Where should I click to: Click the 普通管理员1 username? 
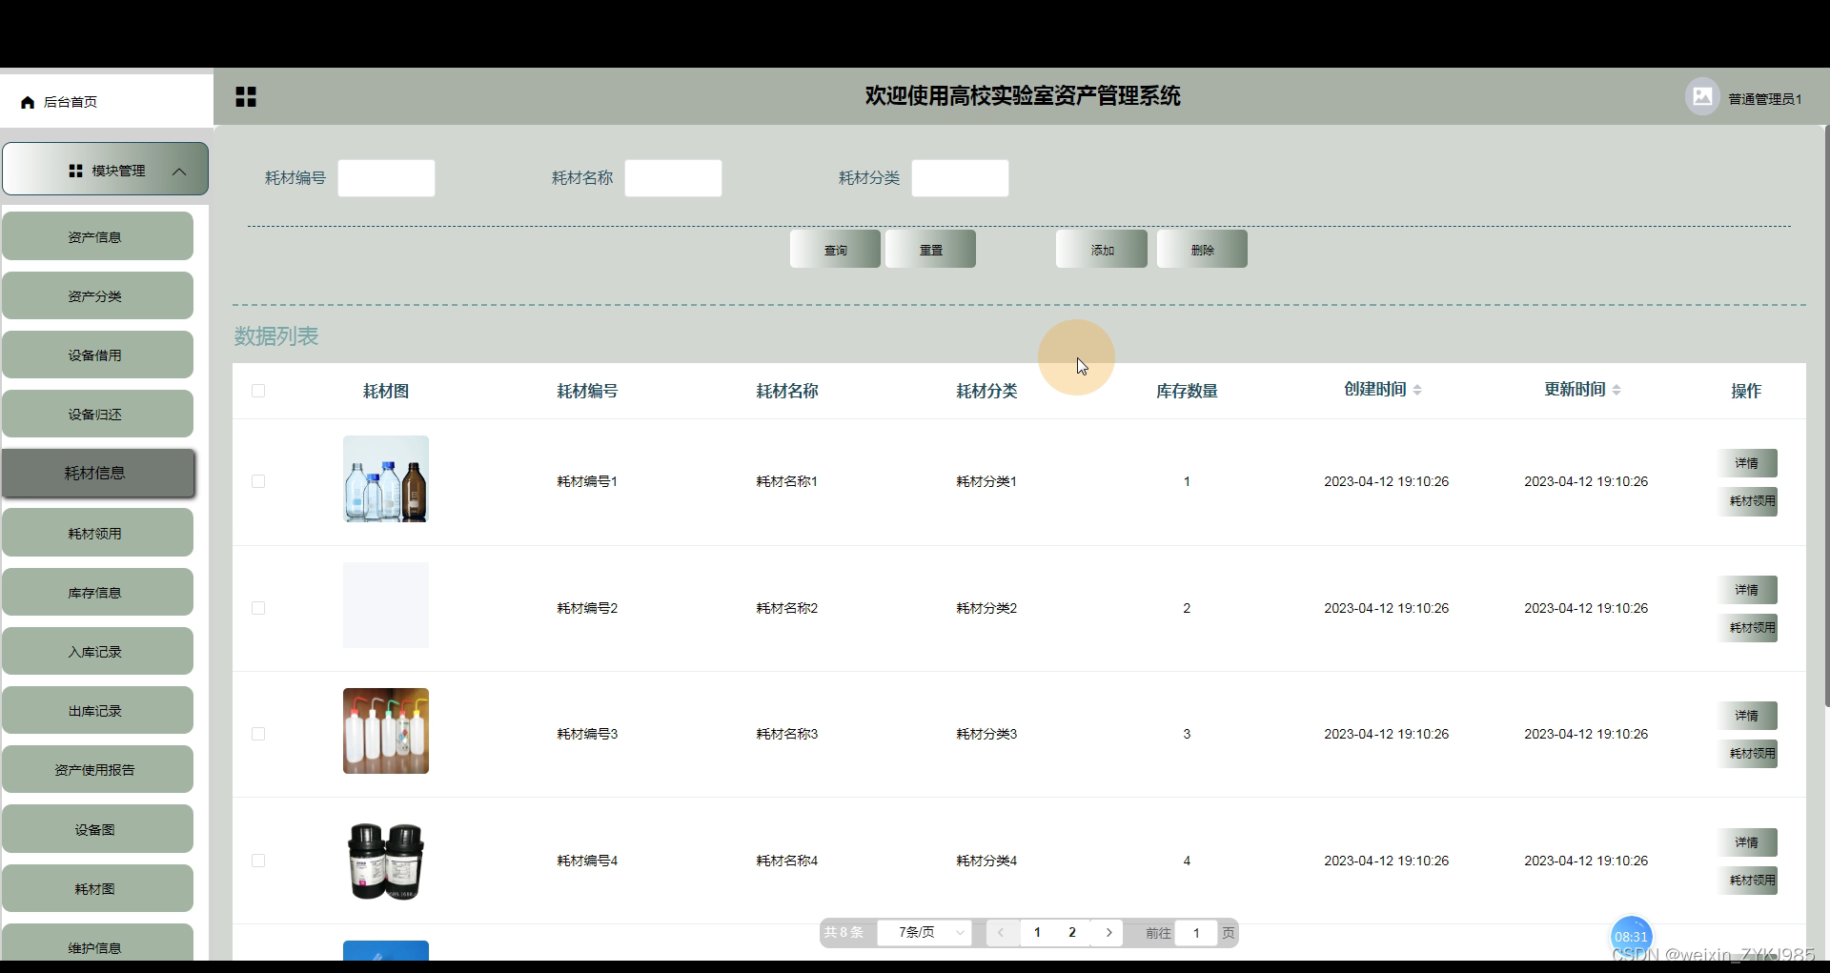(x=1765, y=99)
